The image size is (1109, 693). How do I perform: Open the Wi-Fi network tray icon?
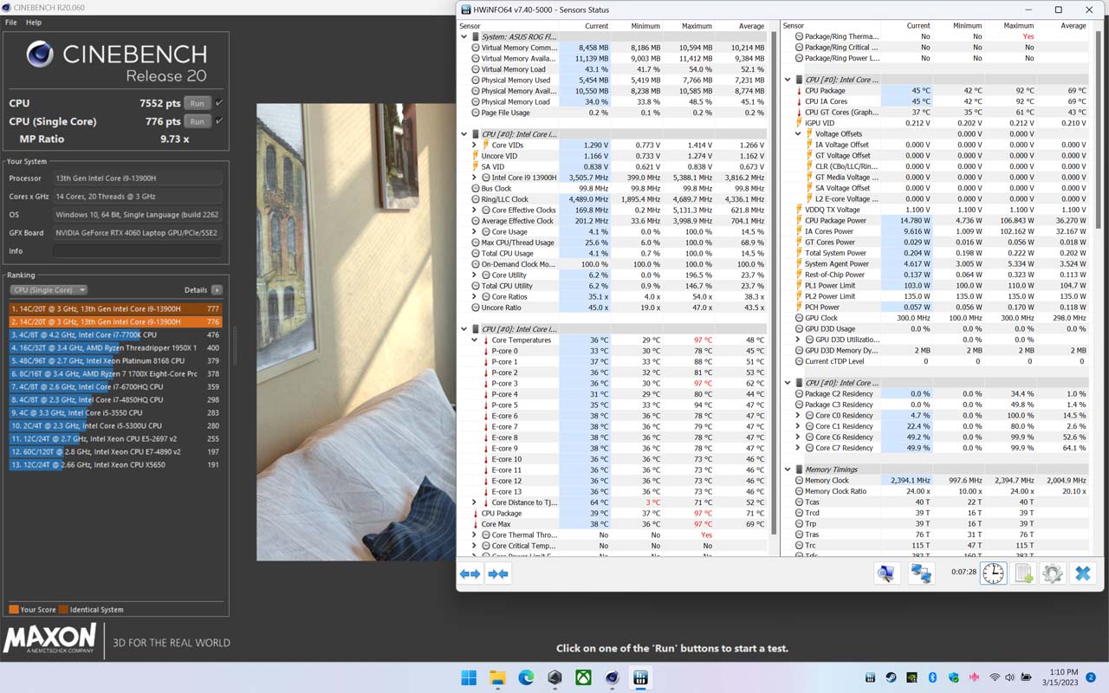(996, 677)
